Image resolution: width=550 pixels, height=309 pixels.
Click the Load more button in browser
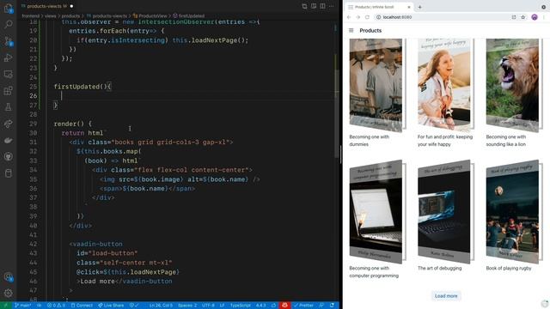click(446, 296)
